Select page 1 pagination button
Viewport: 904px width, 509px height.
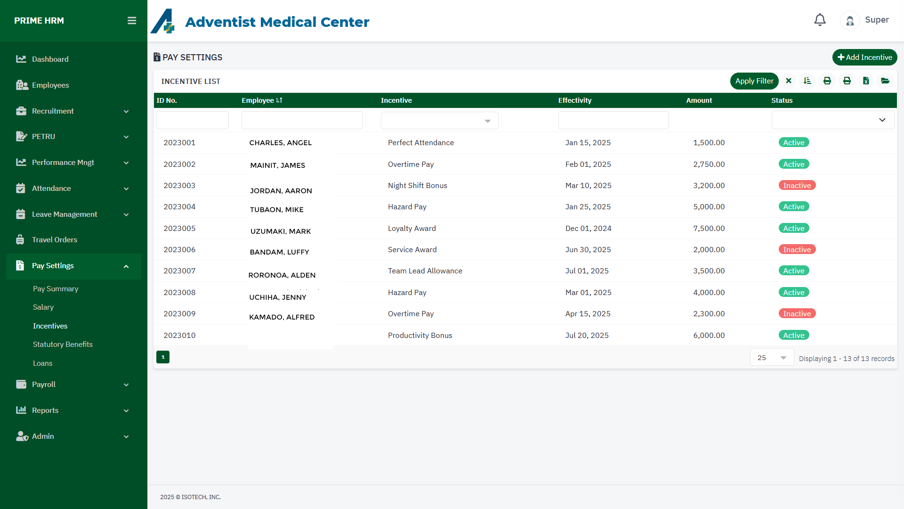point(163,357)
